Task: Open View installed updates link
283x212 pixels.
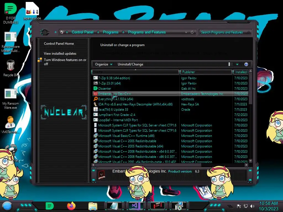Action: (x=60, y=54)
